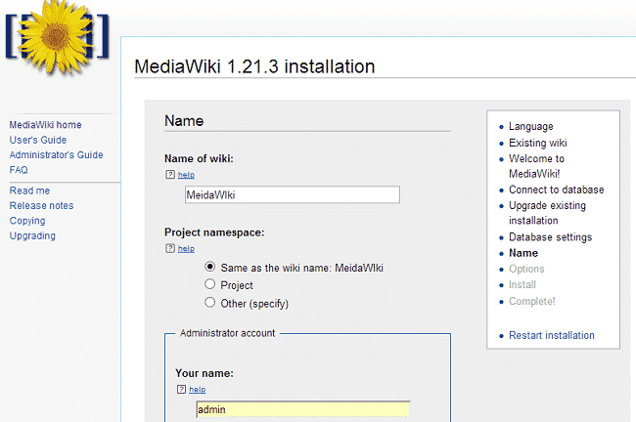Click help icon under Project namespace
Image resolution: width=636 pixels, height=422 pixels.
(170, 249)
